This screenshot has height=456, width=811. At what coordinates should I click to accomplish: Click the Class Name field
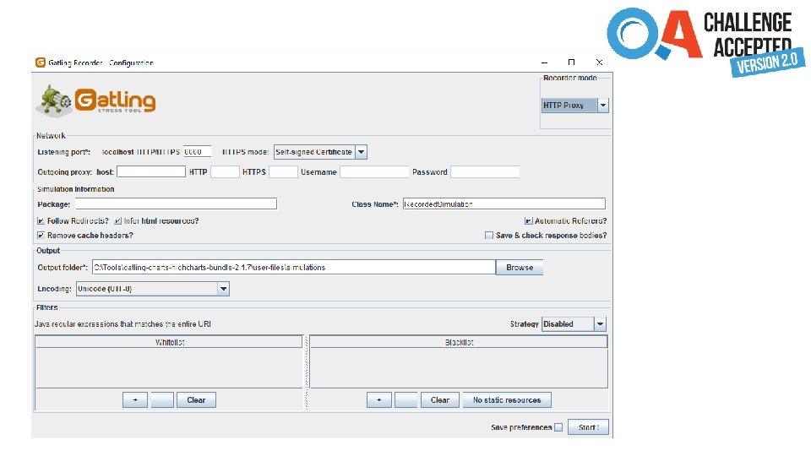click(504, 204)
